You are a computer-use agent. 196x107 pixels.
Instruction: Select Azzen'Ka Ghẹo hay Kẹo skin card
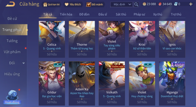point(82,83)
